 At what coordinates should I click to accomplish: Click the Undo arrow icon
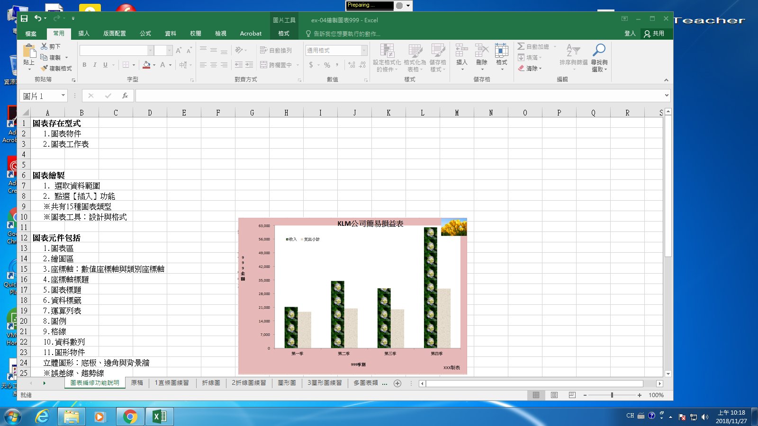[x=37, y=18]
